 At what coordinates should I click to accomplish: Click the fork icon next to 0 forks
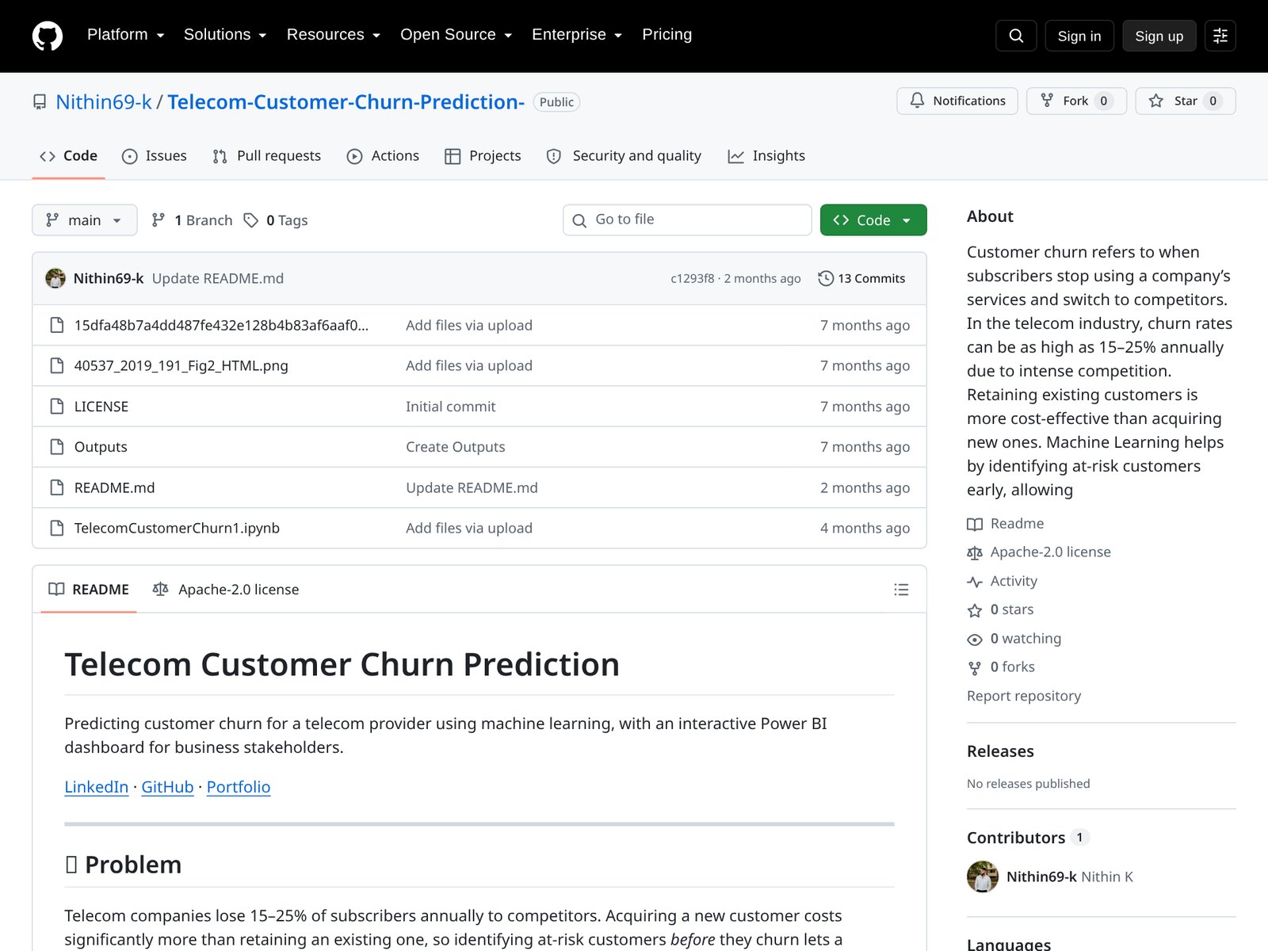(x=975, y=668)
